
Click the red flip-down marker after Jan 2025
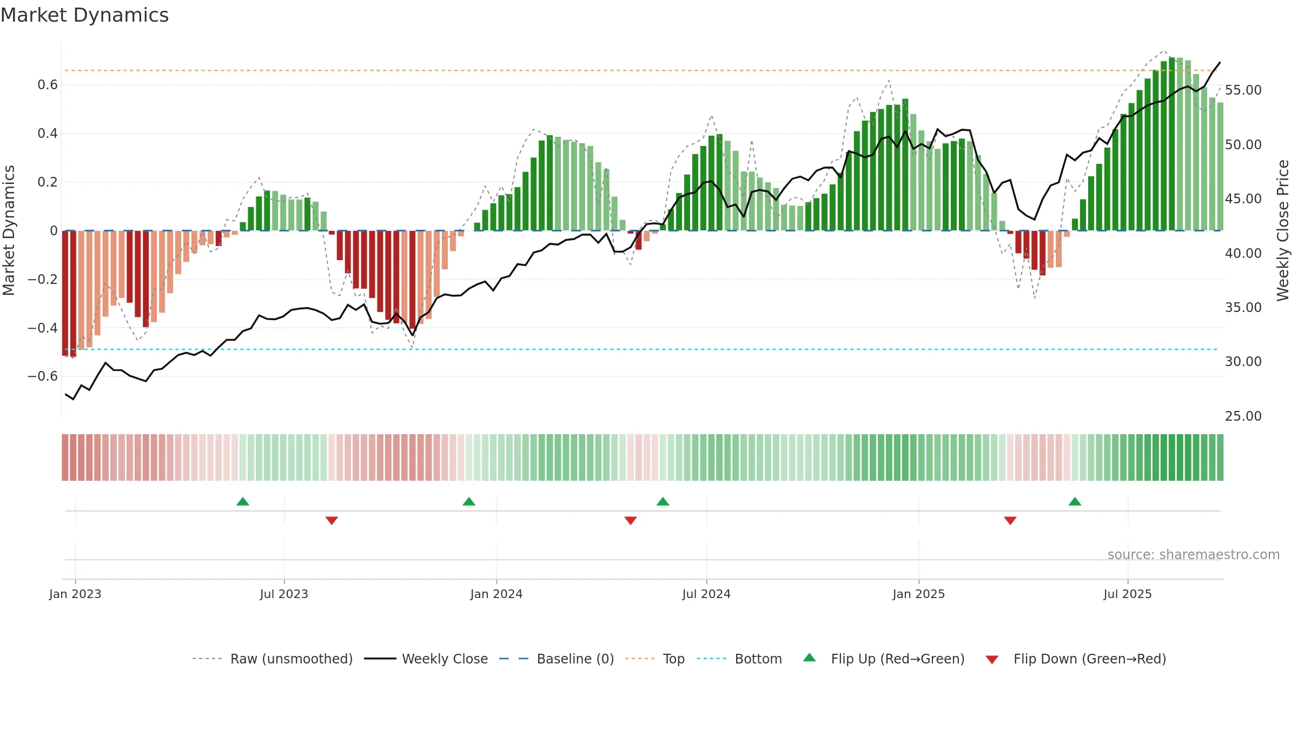click(1010, 520)
